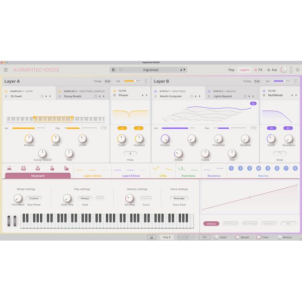Image resolution: width=302 pixels, height=302 pixels.
Task: Toggle Sampler 2 power icon
Action: 59,91
